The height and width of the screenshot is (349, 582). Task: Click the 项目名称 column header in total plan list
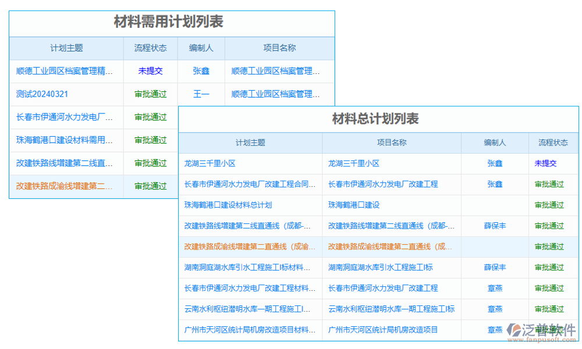point(391,143)
